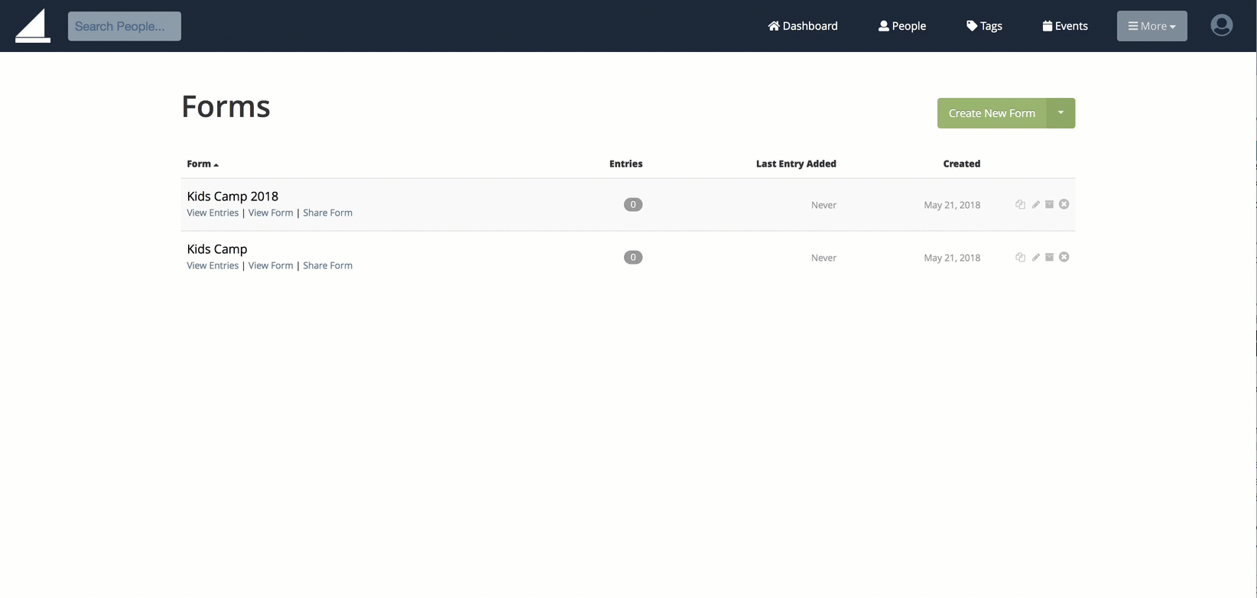
Task: Expand the More dropdown menu
Action: click(1151, 26)
